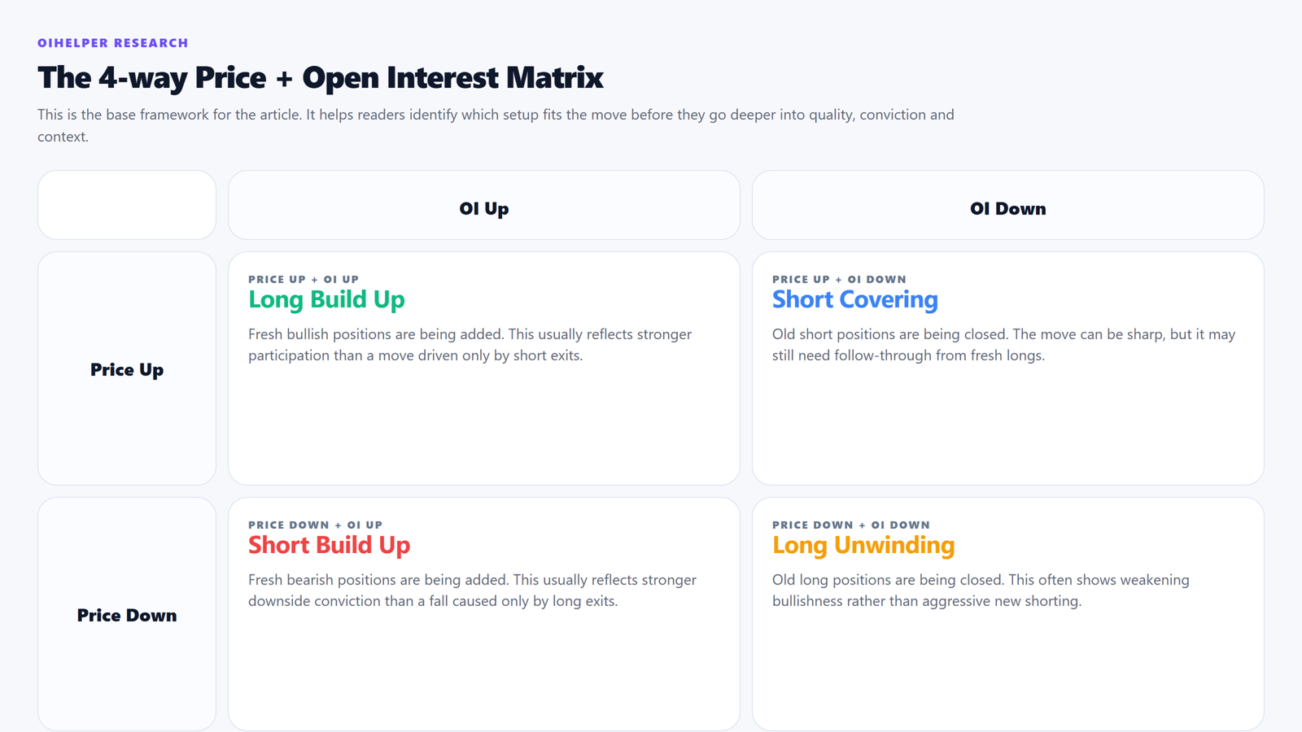Open the green Long Build Up heading
This screenshot has height=732, width=1302.
coord(326,300)
